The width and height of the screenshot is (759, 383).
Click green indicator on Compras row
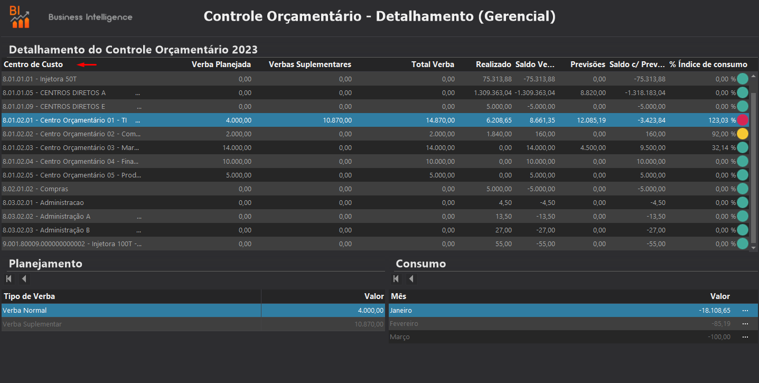(743, 189)
